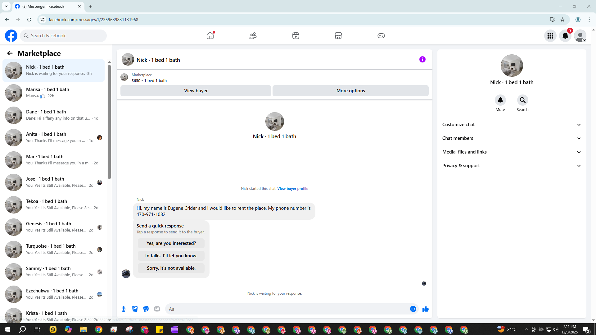Open the Friends icon

point(253,36)
